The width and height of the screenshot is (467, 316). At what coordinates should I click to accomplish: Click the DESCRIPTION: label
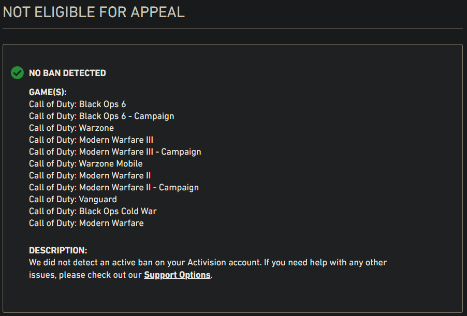point(58,250)
